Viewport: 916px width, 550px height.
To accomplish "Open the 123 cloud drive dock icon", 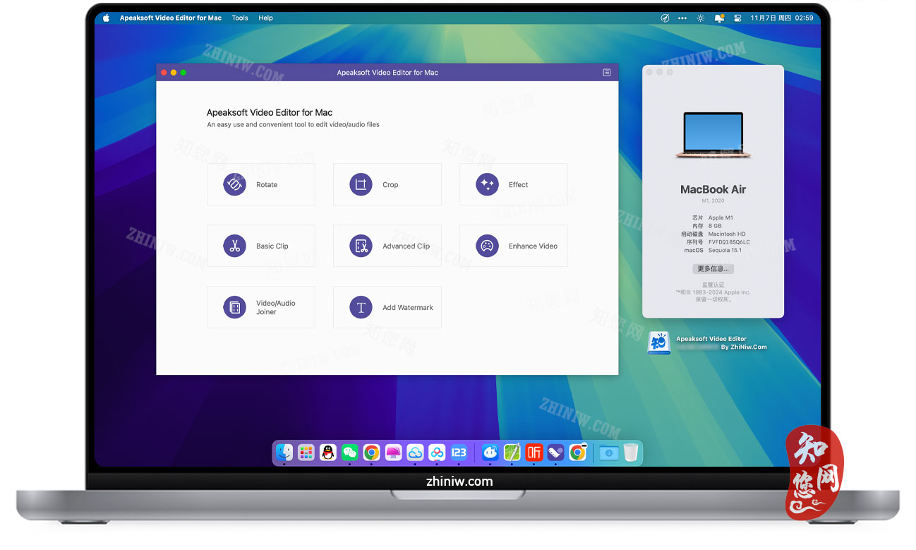I will [x=459, y=453].
